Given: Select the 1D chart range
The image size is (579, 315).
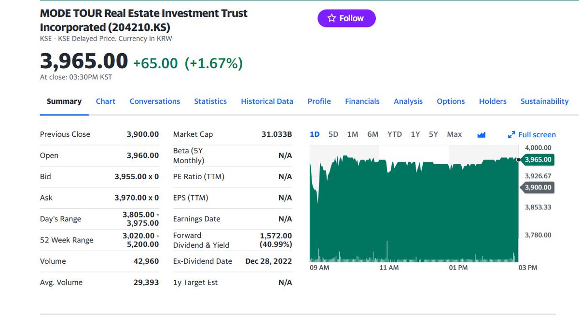Looking at the screenshot, I should tap(315, 134).
